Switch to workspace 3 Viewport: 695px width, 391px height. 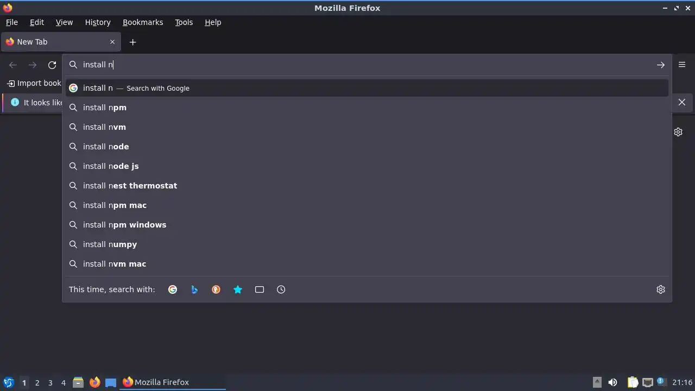point(50,383)
